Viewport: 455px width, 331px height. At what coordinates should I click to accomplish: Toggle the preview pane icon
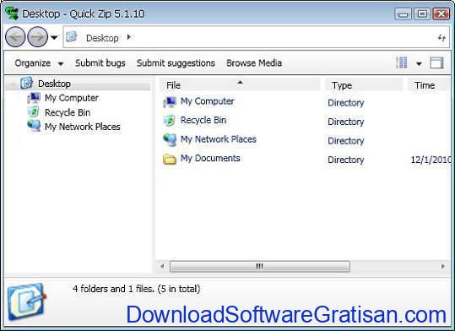tap(436, 62)
